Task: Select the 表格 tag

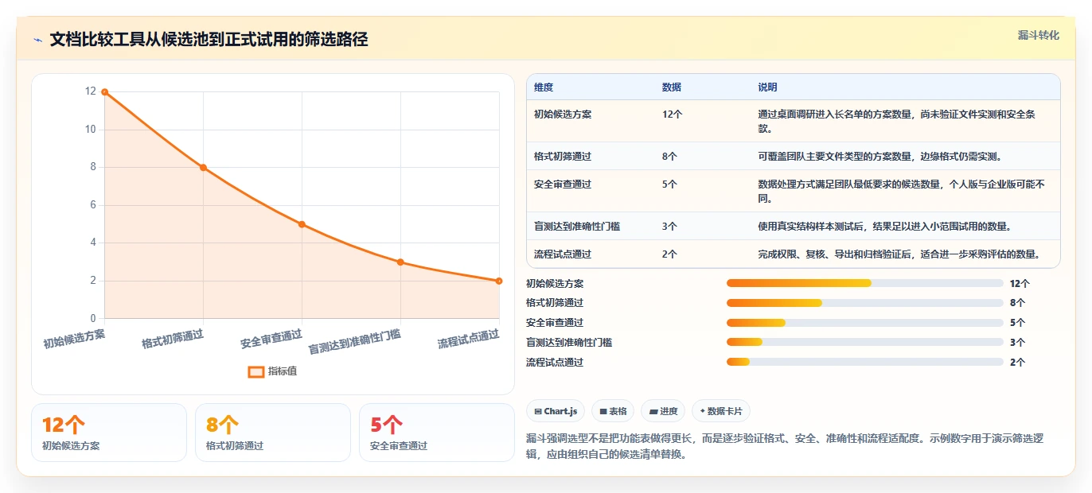Action: pyautogui.click(x=613, y=411)
